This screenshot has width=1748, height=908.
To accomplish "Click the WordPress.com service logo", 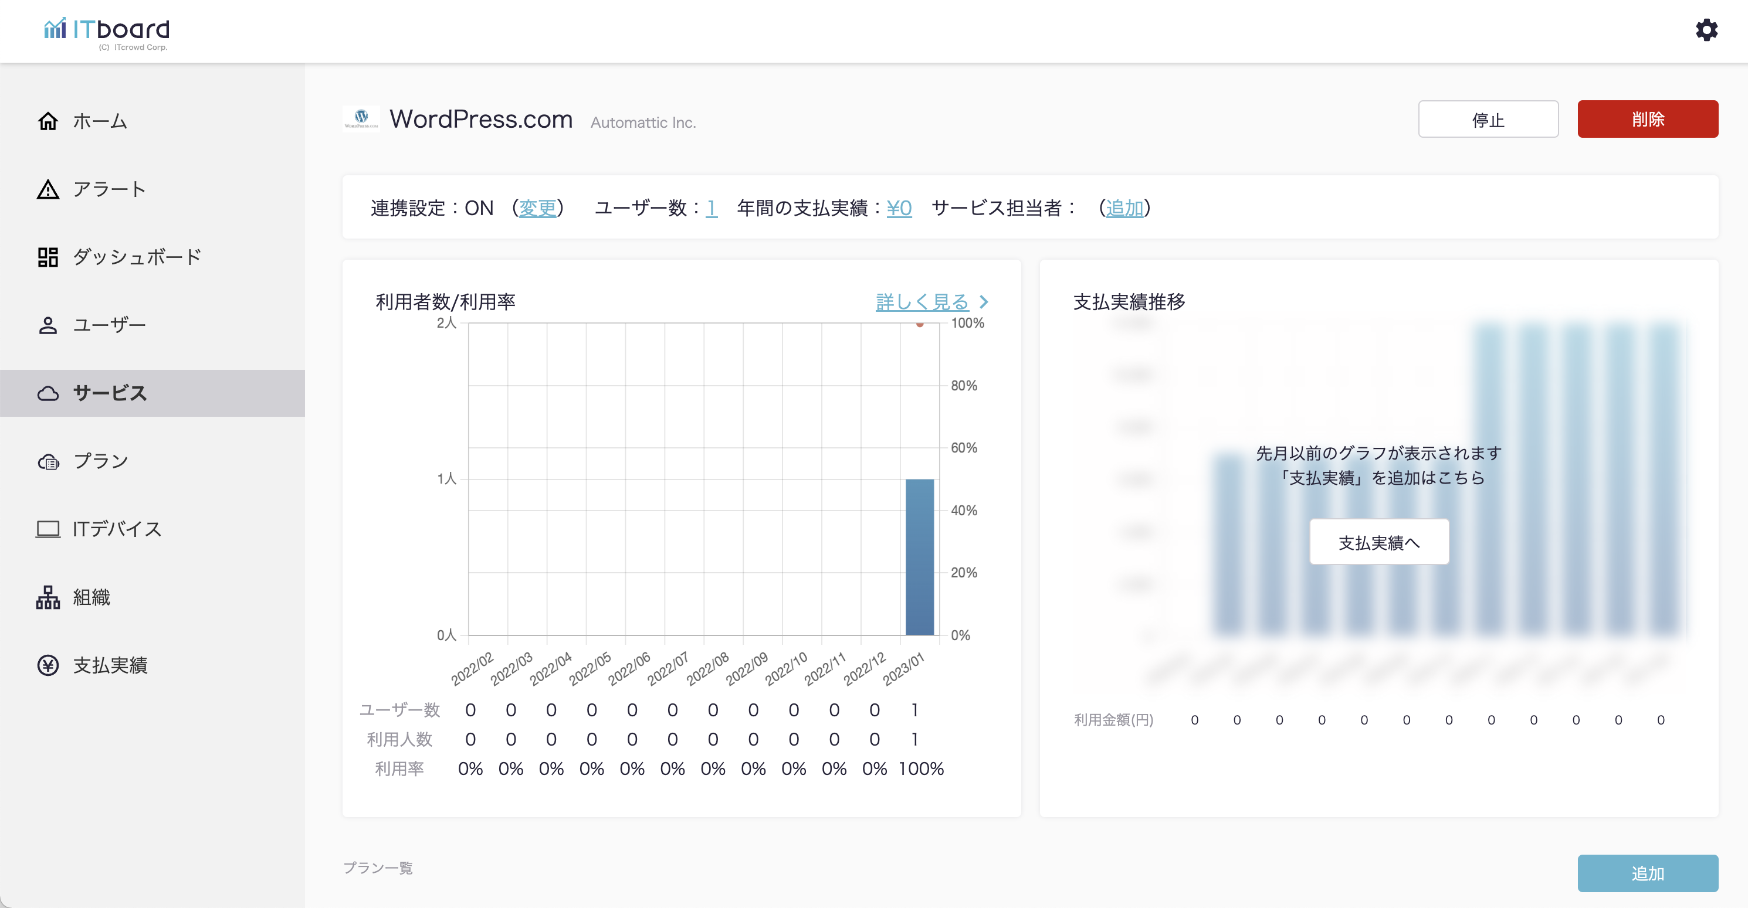I will [361, 118].
